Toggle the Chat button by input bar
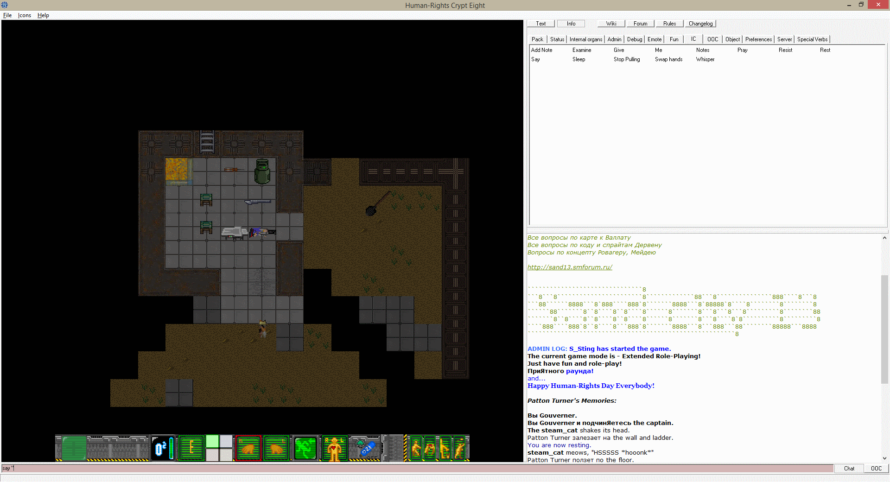 [x=849, y=469]
